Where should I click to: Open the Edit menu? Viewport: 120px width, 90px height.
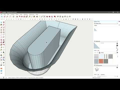click(4, 14)
